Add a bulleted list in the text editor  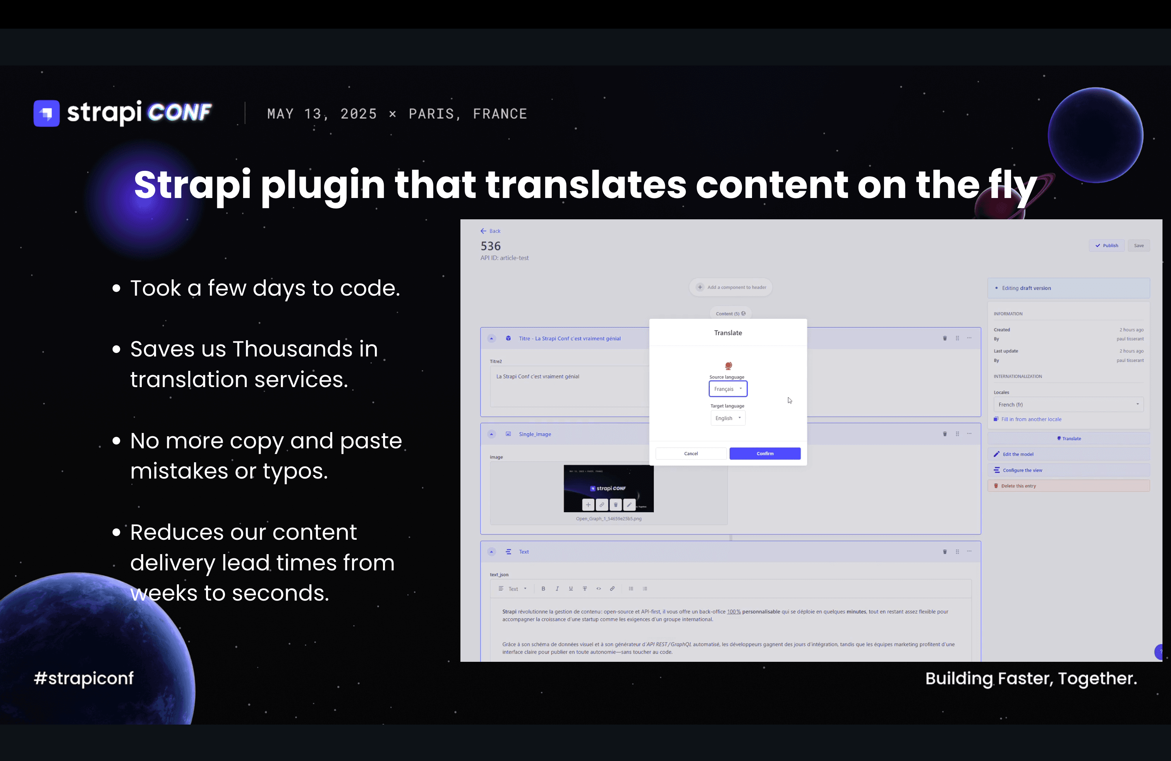[631, 589]
